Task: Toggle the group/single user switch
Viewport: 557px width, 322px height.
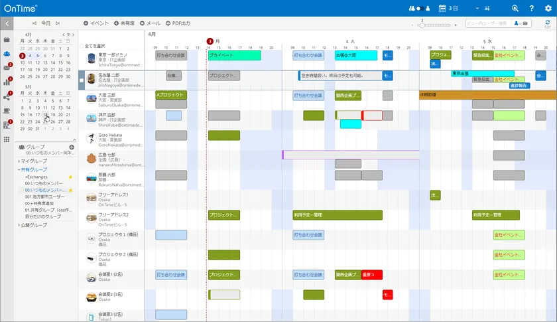Action: point(420,8)
